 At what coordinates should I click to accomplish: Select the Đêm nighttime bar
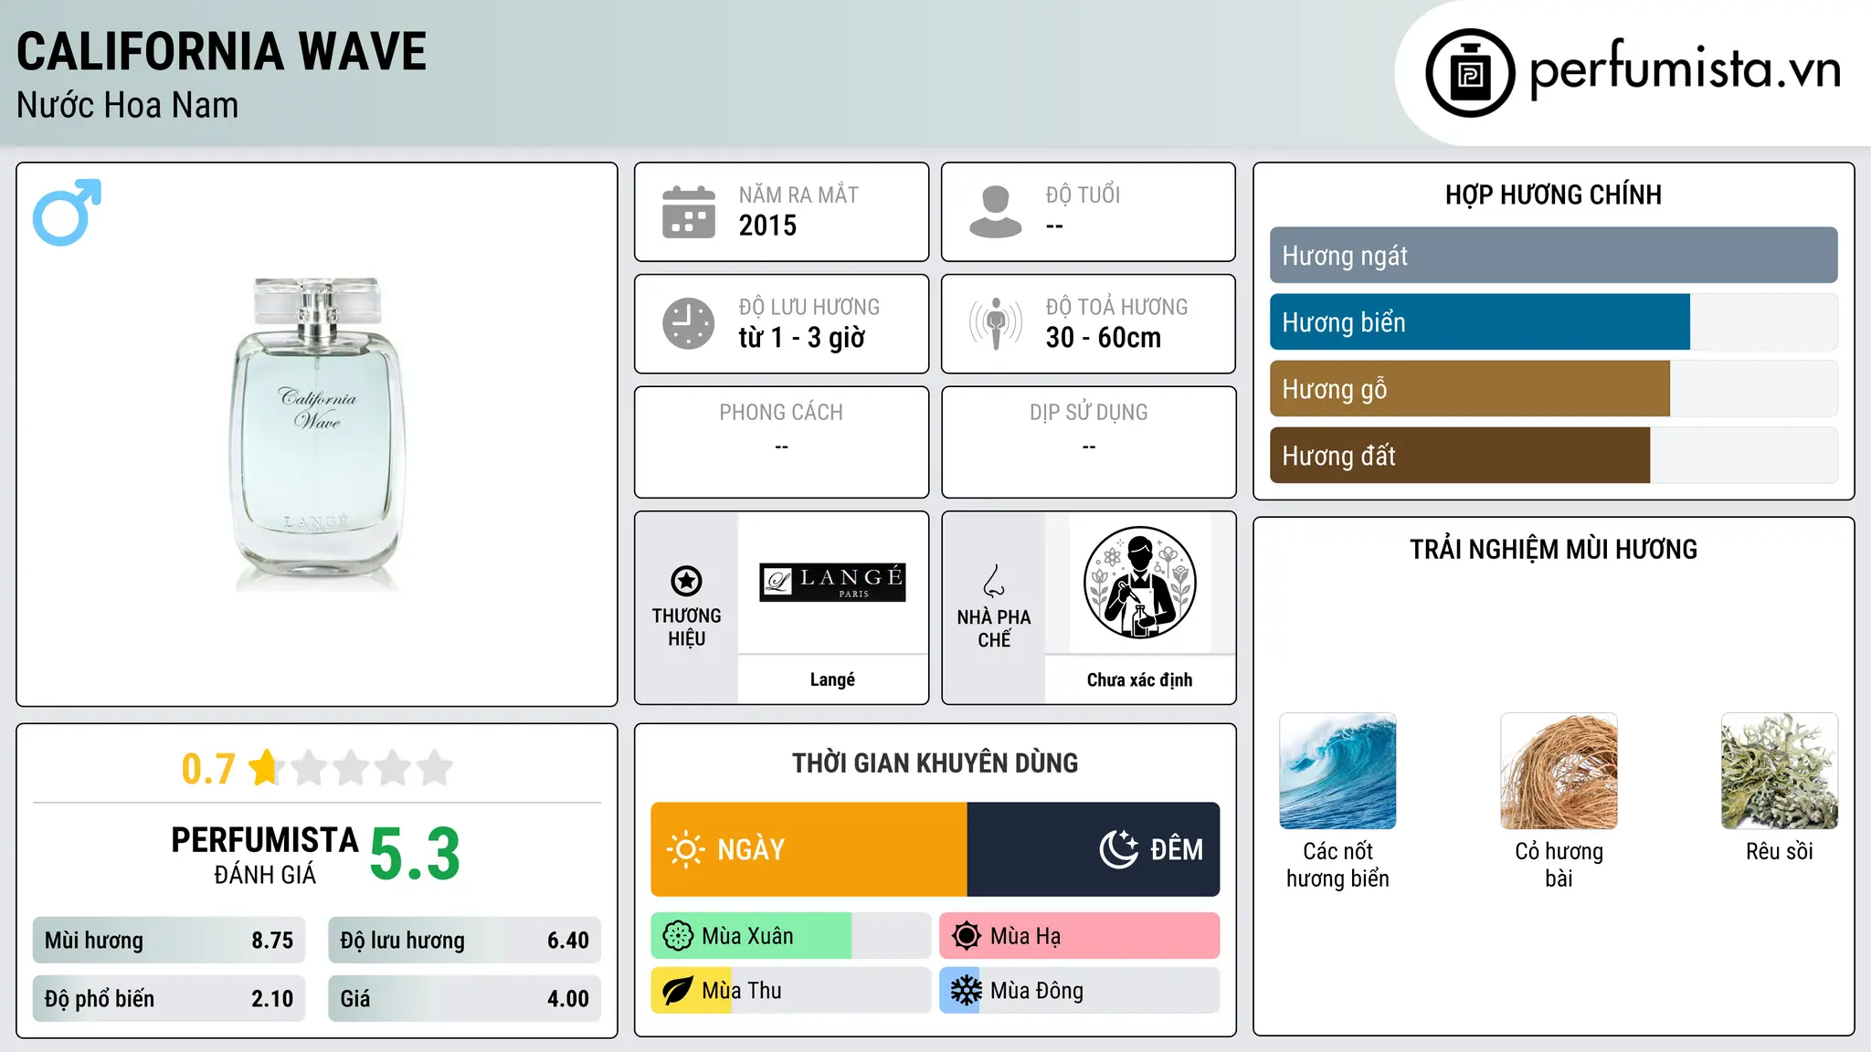tap(1094, 849)
